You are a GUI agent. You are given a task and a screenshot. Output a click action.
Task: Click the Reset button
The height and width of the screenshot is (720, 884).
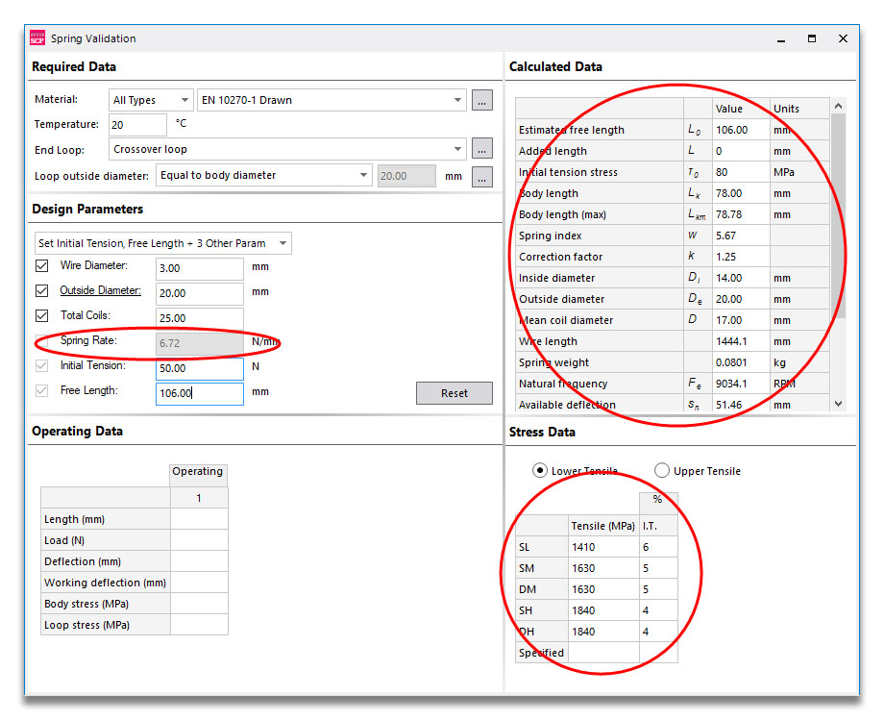pos(454,393)
